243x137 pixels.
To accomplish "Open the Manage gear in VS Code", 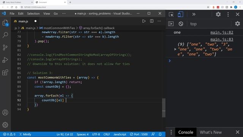I will click(x=5, y=125).
